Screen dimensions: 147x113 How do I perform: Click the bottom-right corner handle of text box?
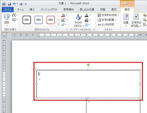click(x=140, y=98)
